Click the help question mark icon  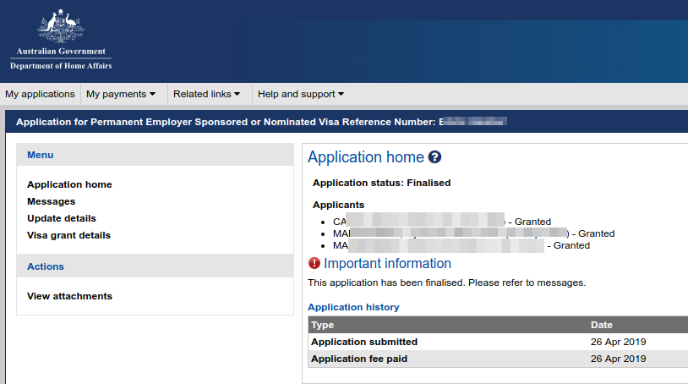pos(434,157)
